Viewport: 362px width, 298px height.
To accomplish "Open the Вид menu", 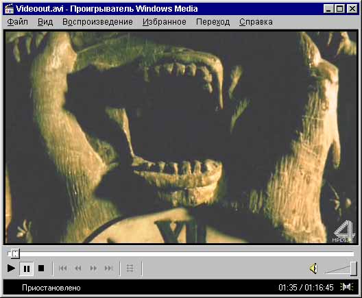I will [x=45, y=22].
